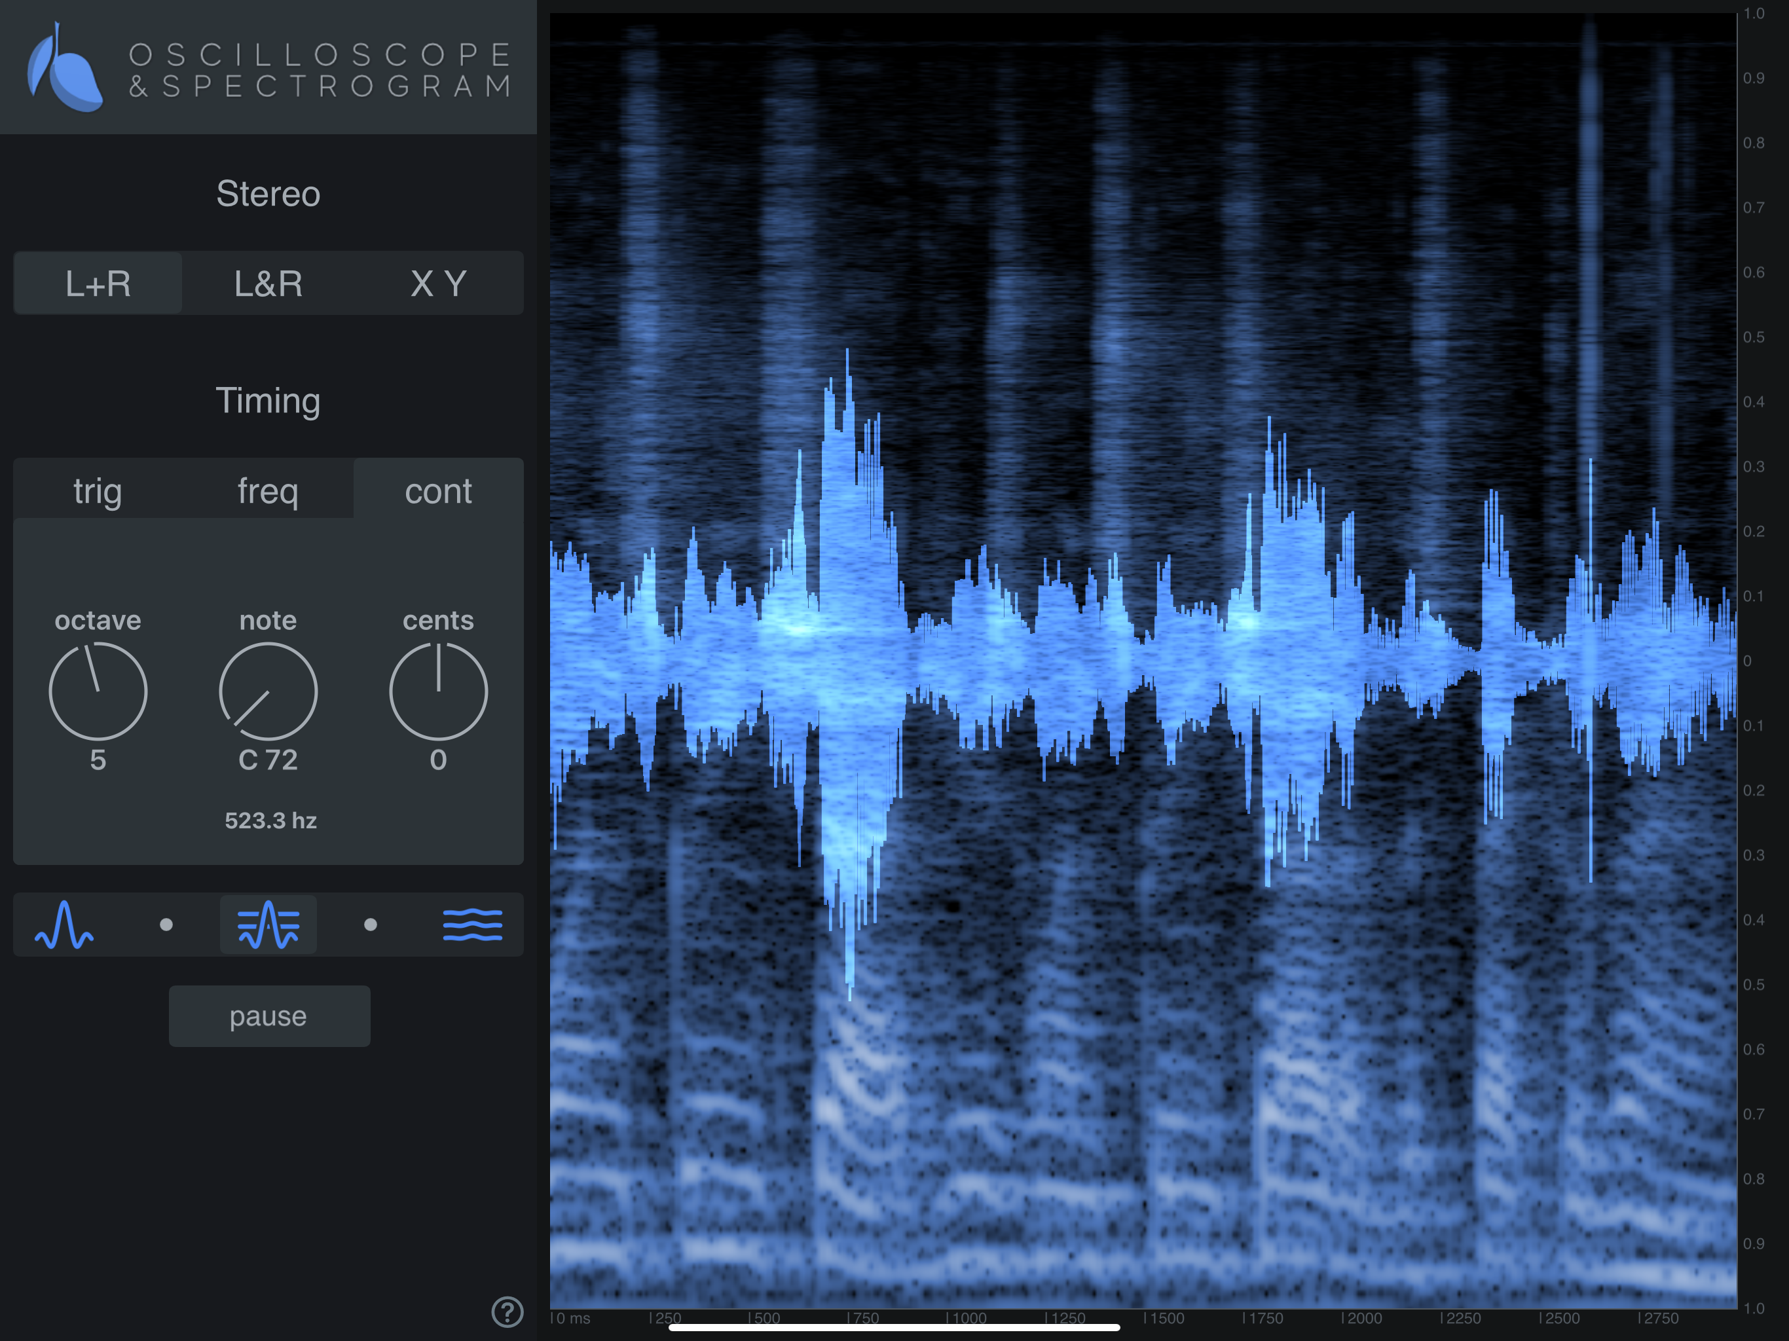
Task: Select the trig timing tab
Action: pyautogui.click(x=98, y=491)
